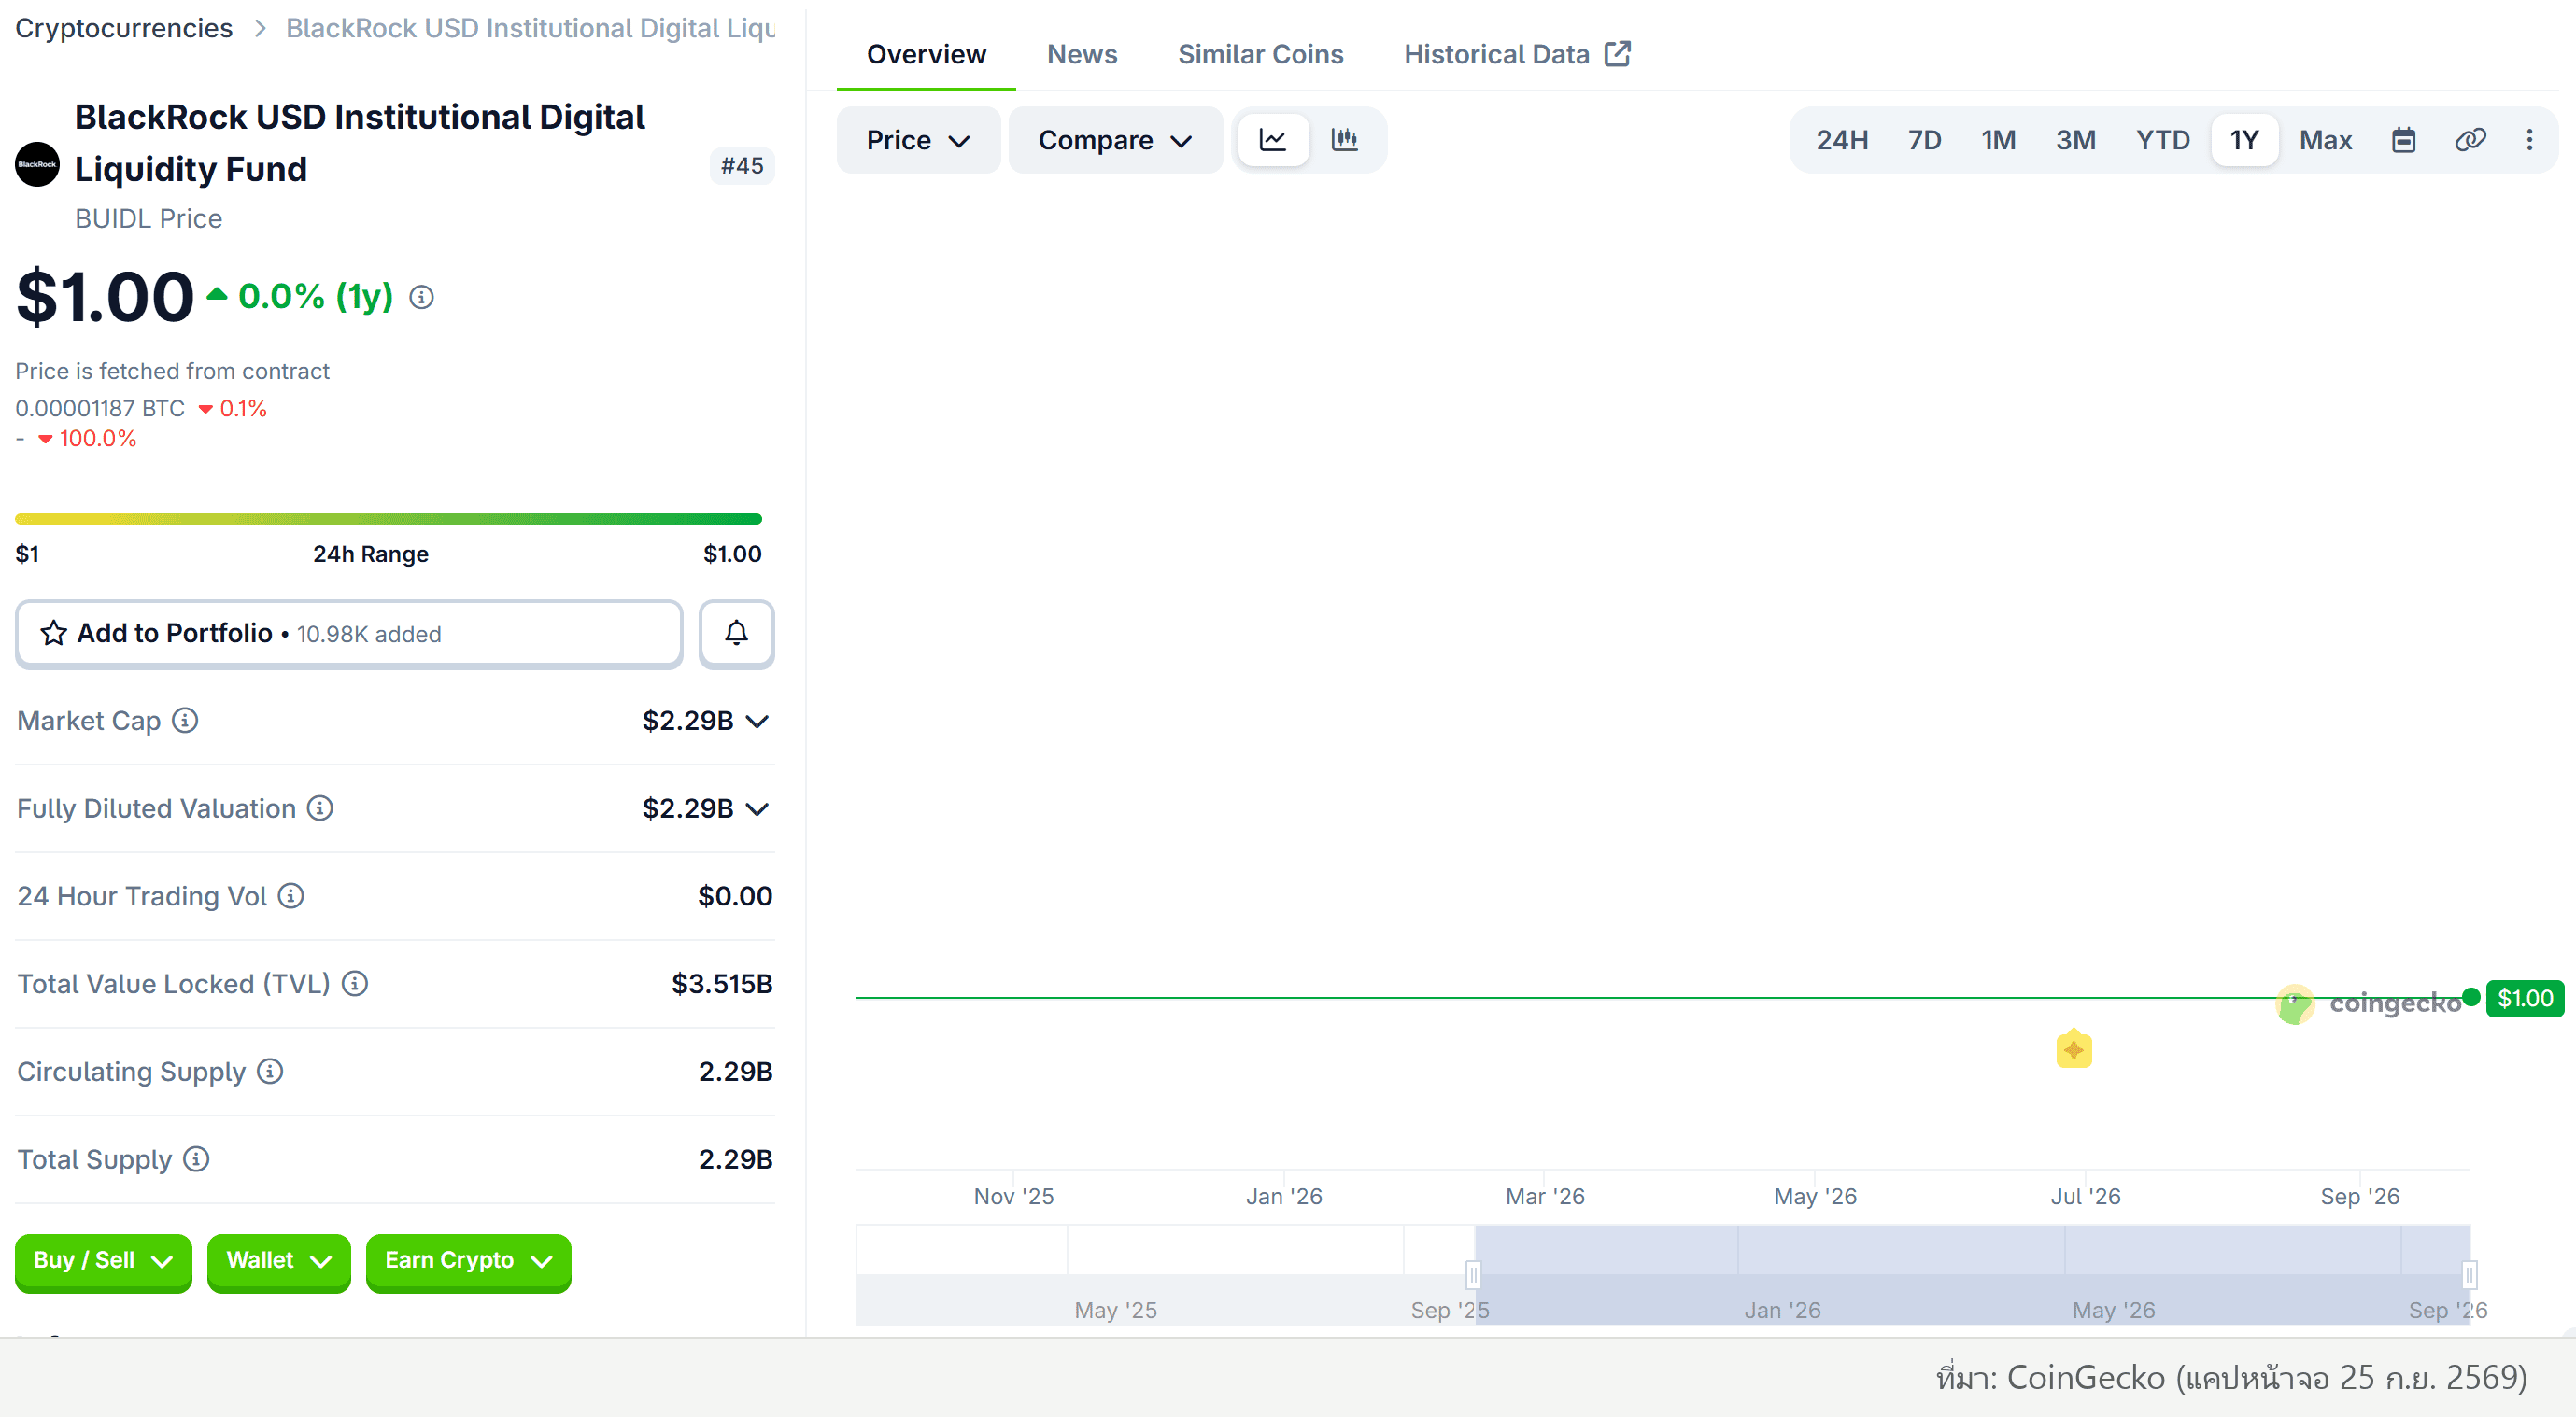2576x1417 pixels.
Task: Click the #45 rank badge
Action: click(x=742, y=165)
